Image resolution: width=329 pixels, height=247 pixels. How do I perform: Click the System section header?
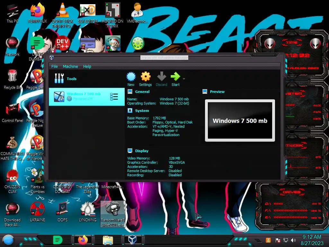142,111
